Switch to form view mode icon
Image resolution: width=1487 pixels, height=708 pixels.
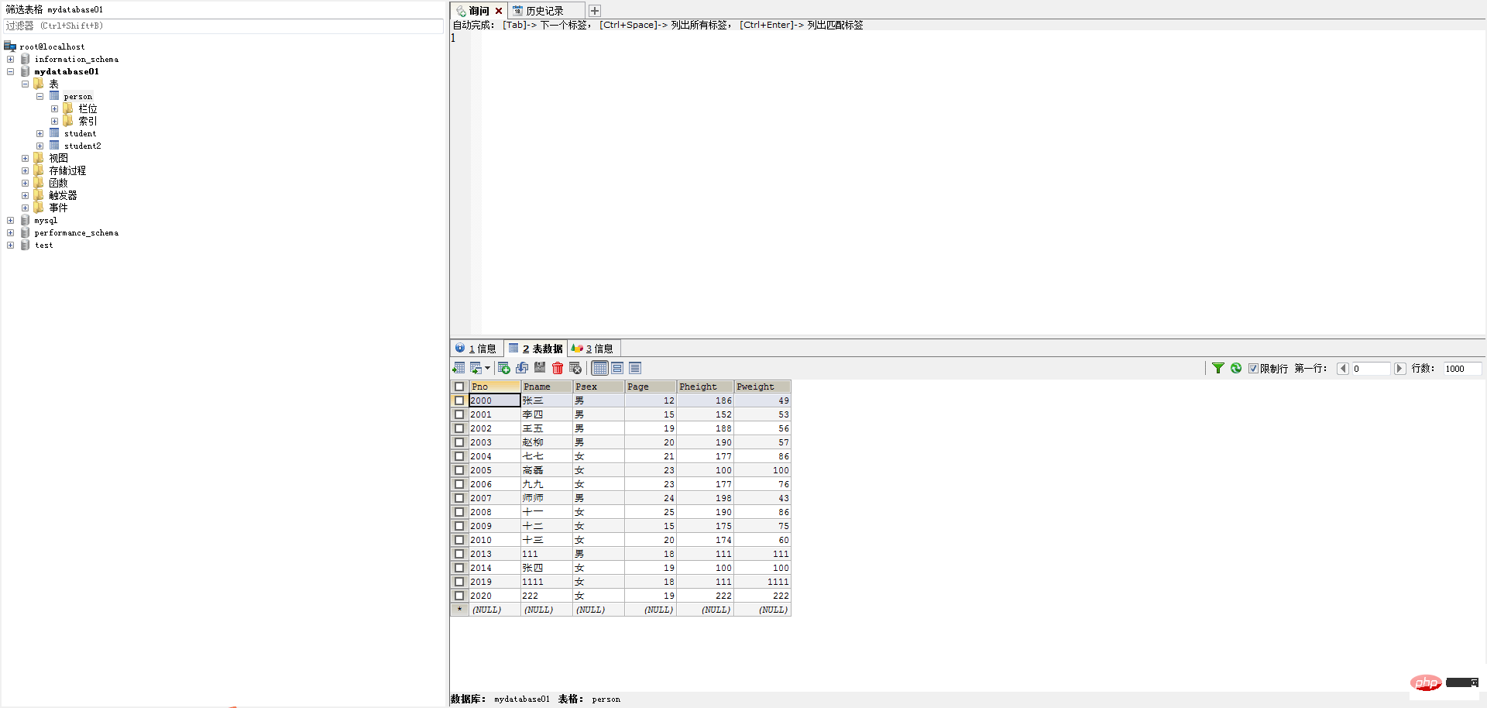tap(617, 368)
